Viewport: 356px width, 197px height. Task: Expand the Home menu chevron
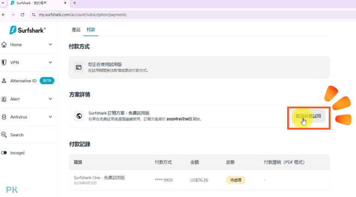coord(50,45)
